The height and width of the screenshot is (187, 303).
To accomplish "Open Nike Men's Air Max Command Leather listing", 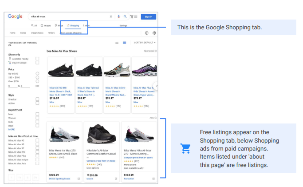I will tap(101, 152).
